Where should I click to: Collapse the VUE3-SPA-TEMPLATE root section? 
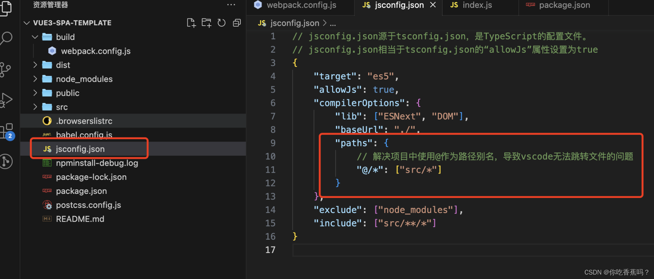(27, 23)
